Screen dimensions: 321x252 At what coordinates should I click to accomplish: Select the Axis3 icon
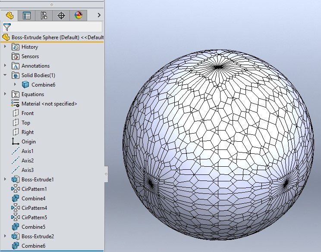[x=16, y=170]
